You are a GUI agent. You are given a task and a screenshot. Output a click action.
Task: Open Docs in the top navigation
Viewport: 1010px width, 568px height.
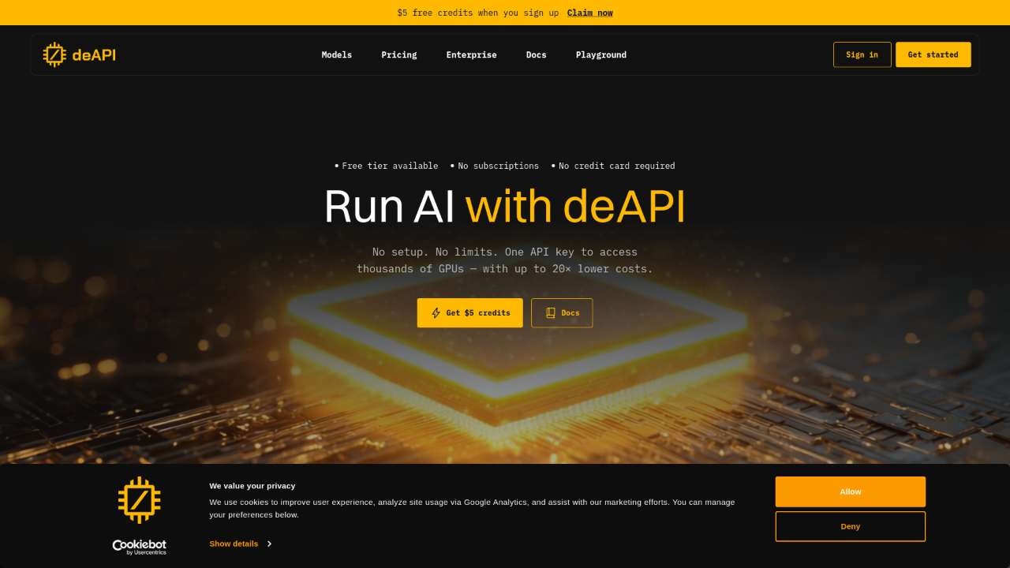point(537,54)
